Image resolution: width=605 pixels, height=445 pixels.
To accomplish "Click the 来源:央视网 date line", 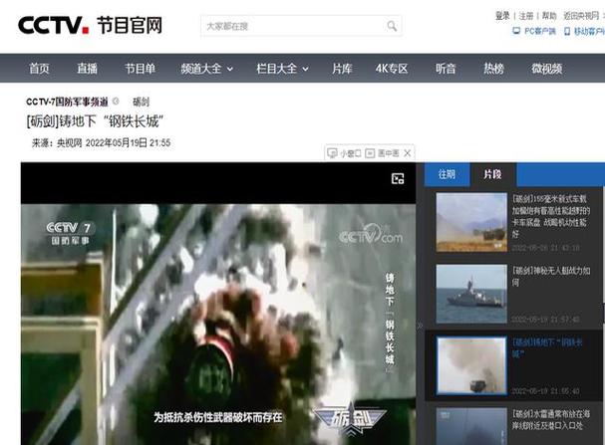I will (x=101, y=143).
